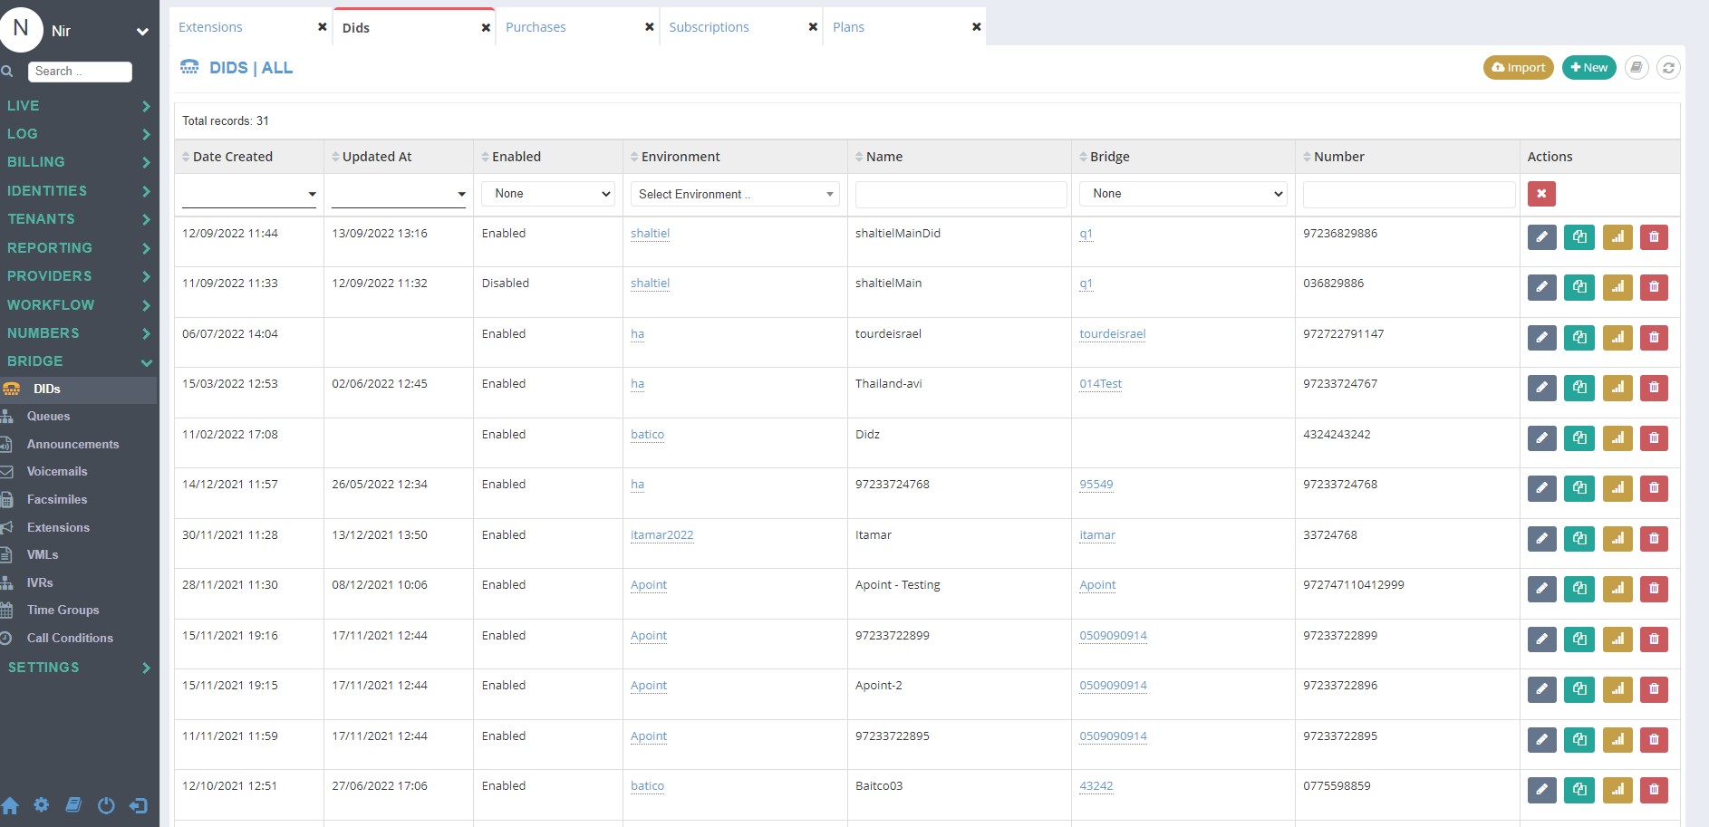The image size is (1709, 827).
Task: Copy the shaltielMainDid DID entry
Action: 1579,237
